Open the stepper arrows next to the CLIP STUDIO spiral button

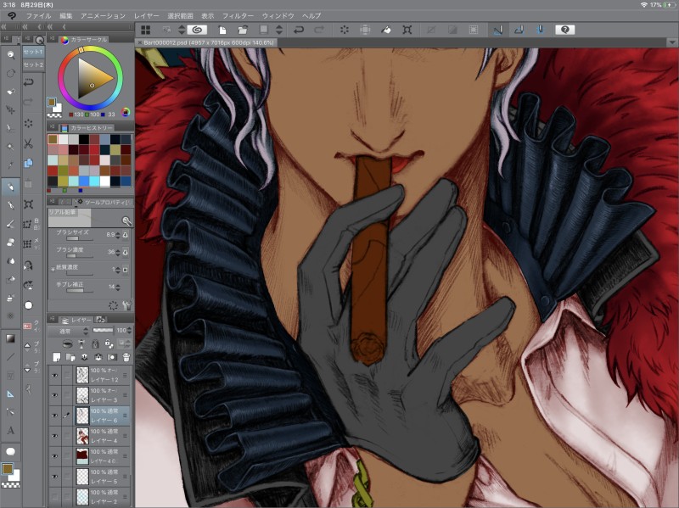coord(182,30)
